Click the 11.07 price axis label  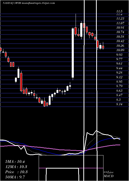(x=120, y=23)
